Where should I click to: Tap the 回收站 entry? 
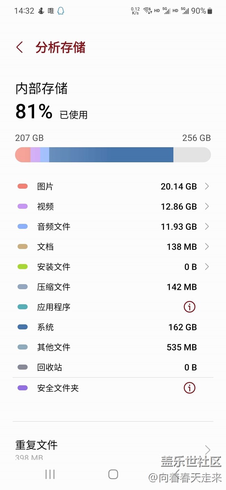coord(113,367)
